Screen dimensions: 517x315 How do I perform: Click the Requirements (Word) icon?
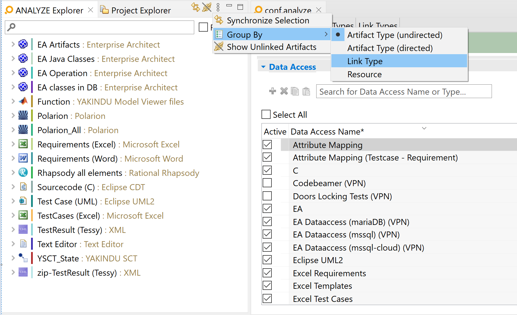click(23, 158)
